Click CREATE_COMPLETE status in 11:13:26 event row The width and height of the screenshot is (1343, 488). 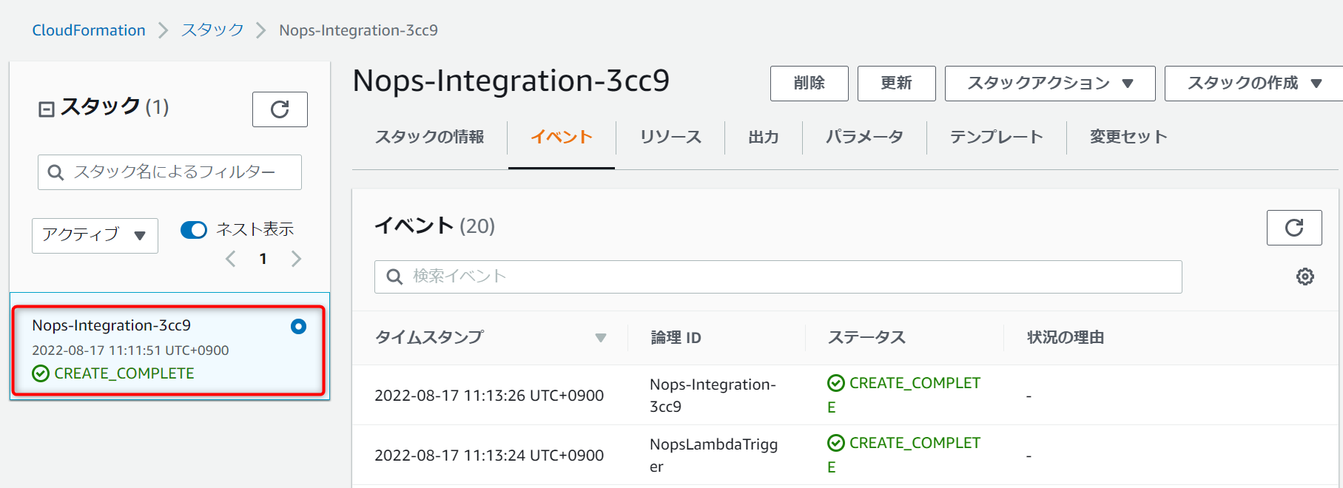point(904,395)
